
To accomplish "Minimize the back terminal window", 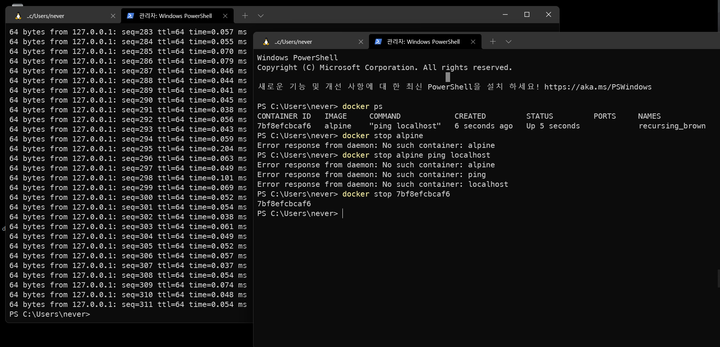I will 505,15.
